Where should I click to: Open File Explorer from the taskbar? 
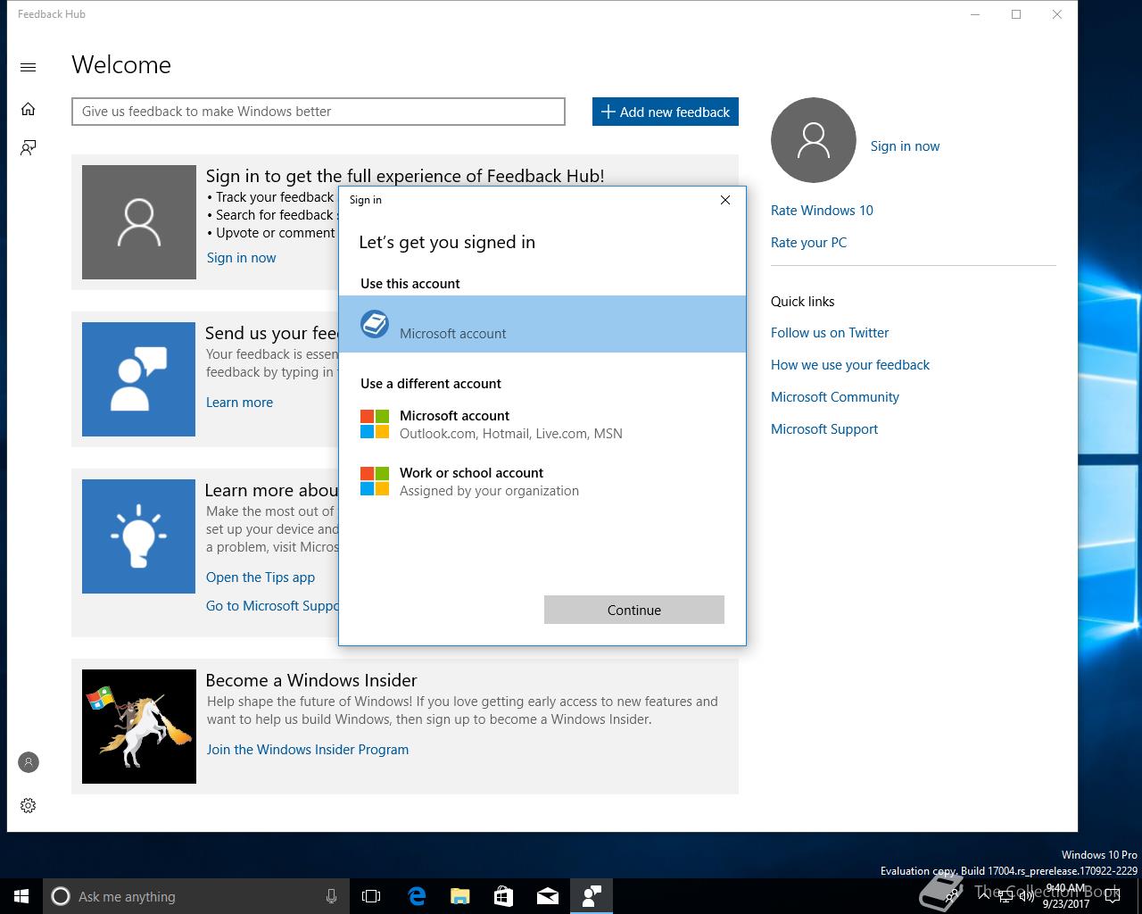pos(459,896)
